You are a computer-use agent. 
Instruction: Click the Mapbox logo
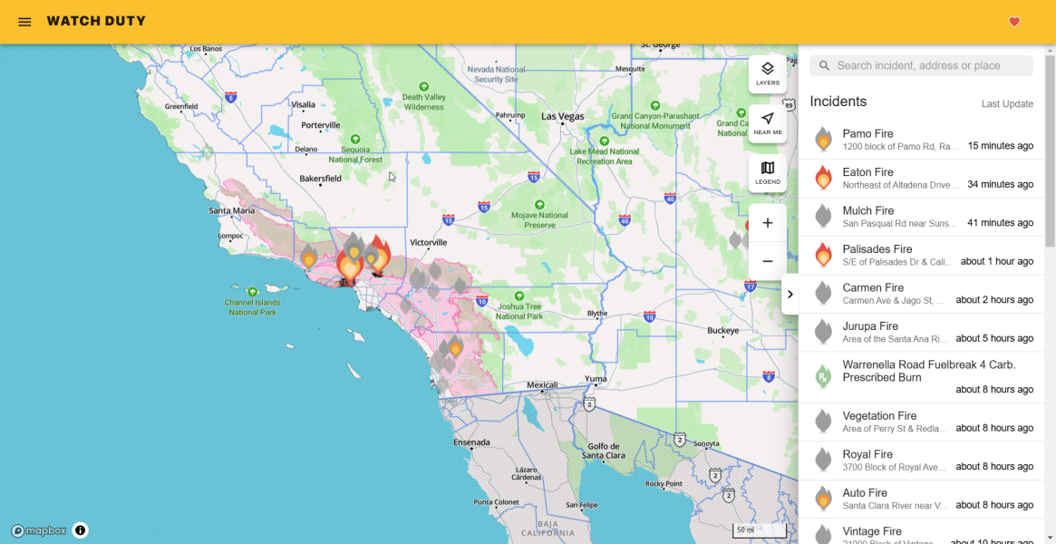[39, 530]
